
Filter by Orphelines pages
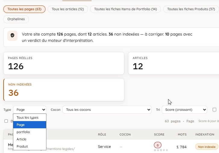pyautogui.click(x=16, y=19)
